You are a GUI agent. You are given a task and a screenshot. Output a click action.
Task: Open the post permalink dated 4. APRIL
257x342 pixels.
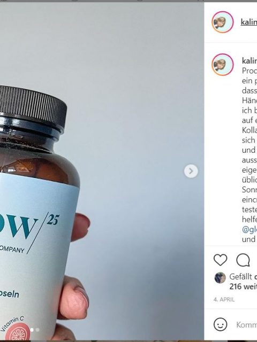[x=224, y=299]
